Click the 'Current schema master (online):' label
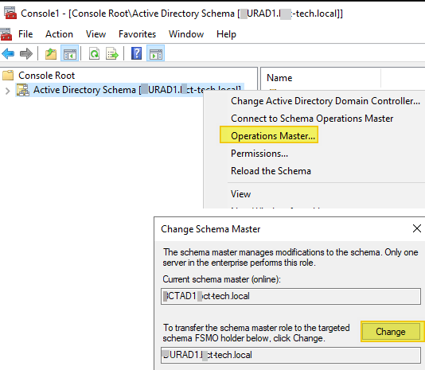The image size is (425, 370). pos(221,279)
